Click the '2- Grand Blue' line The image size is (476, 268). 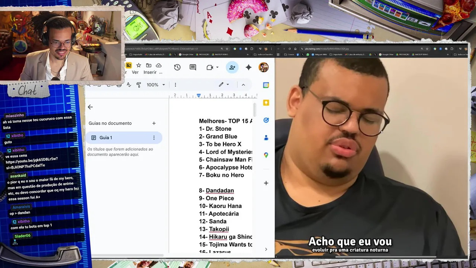(218, 137)
